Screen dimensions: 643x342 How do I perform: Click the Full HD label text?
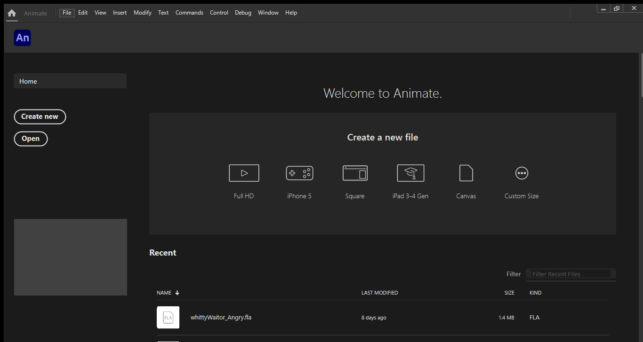click(x=244, y=196)
